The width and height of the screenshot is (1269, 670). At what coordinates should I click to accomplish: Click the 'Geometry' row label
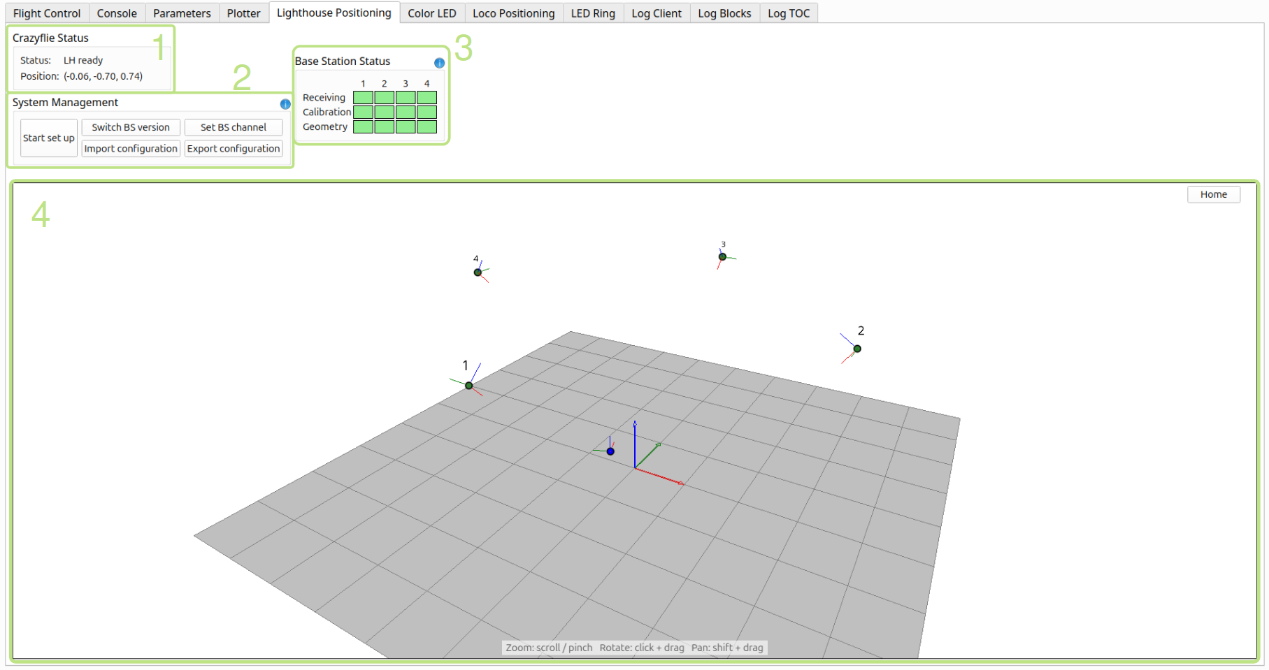[x=325, y=126]
